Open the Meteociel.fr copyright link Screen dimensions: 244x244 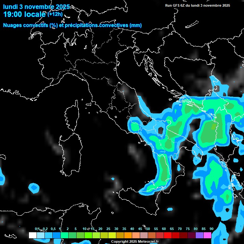click(134, 241)
